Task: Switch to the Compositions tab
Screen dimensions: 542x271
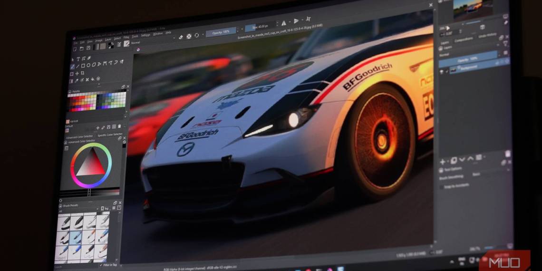Action: coord(463,39)
